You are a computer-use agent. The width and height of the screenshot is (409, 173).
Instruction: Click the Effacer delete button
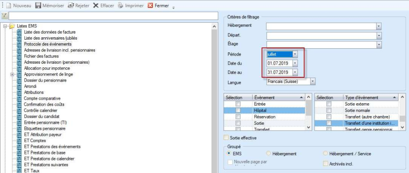(104, 5)
